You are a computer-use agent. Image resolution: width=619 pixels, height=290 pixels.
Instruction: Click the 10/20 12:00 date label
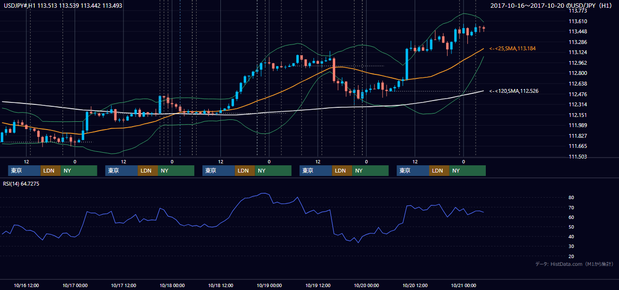click(x=415, y=285)
